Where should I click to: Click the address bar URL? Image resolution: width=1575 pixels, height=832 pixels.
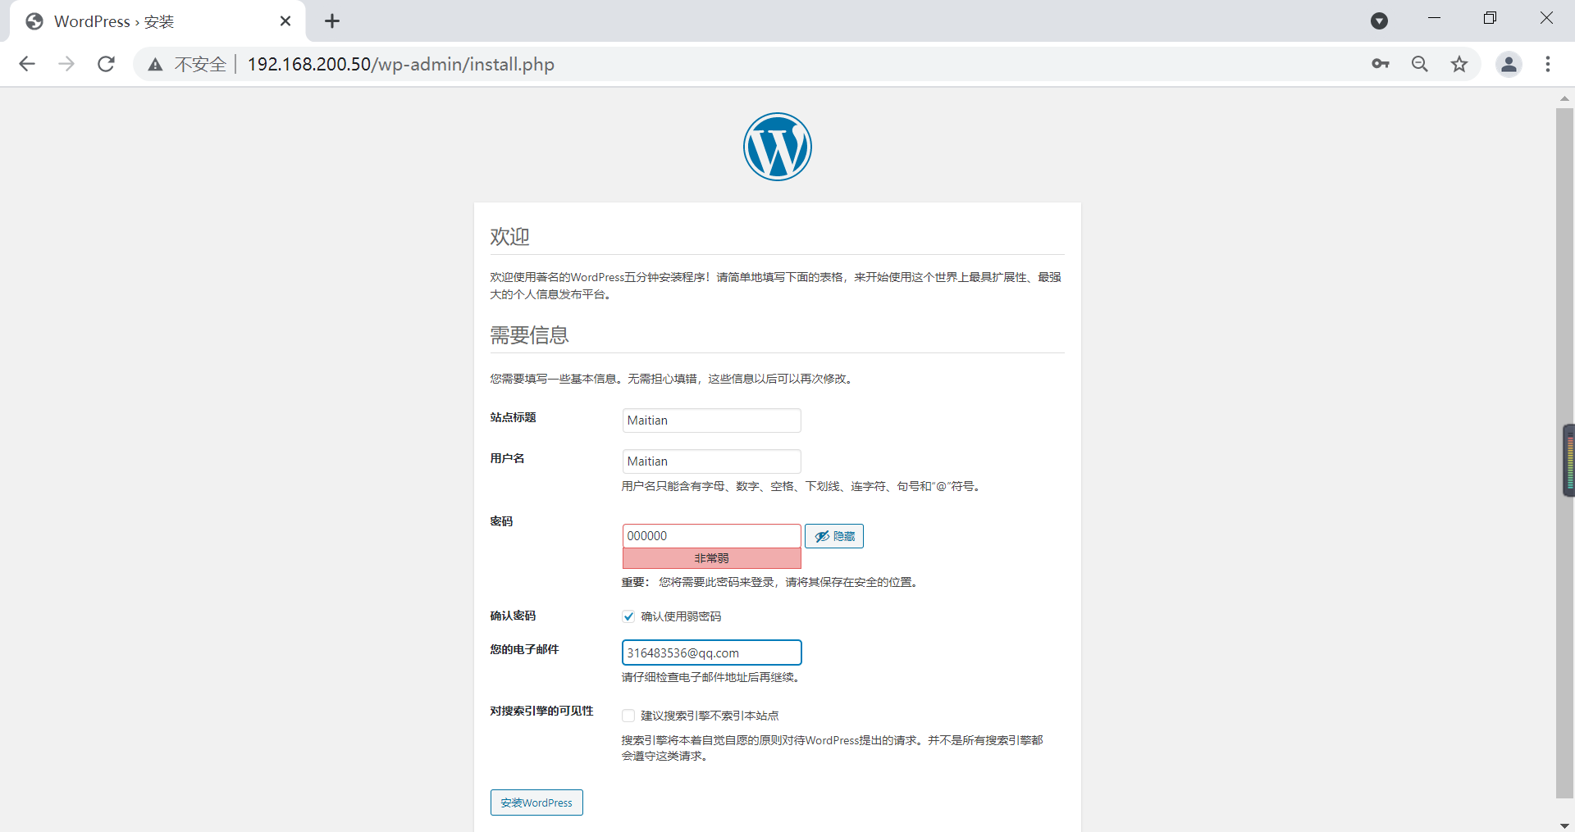[401, 64]
